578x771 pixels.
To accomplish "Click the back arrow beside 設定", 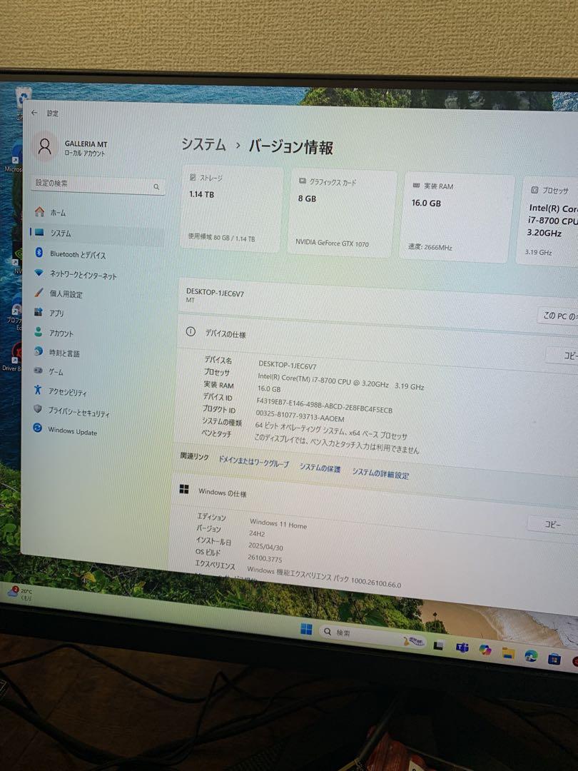I will pyautogui.click(x=34, y=113).
